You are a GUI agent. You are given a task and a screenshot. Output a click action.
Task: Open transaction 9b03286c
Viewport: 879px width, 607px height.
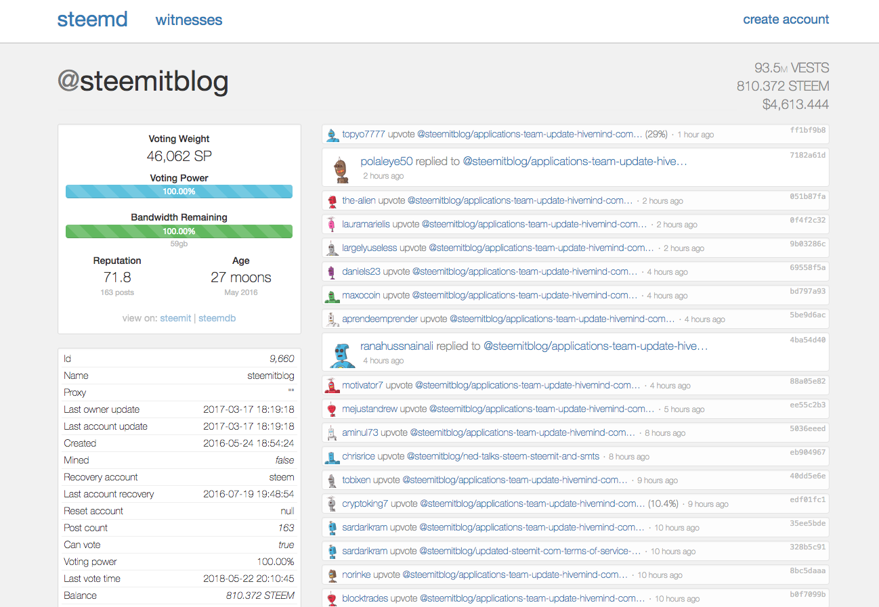(x=808, y=244)
